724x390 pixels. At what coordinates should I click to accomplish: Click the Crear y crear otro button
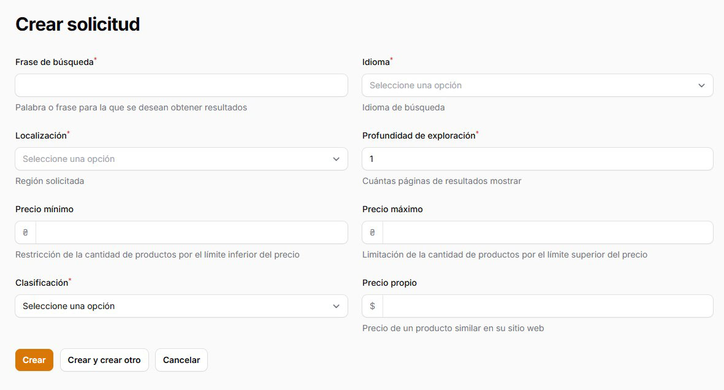click(104, 360)
